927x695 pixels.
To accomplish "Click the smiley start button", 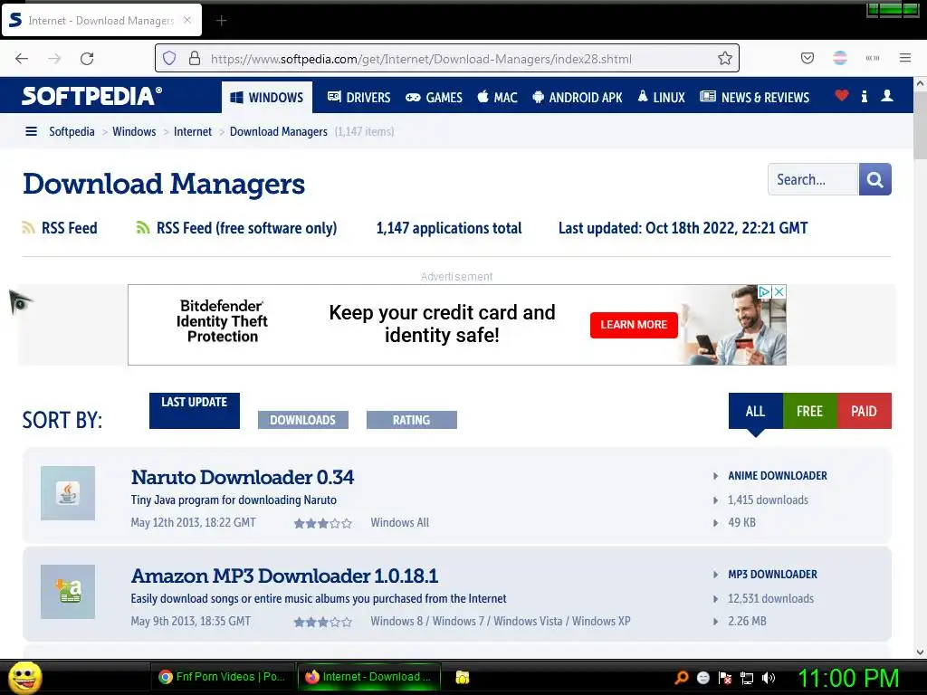I will 24,677.
